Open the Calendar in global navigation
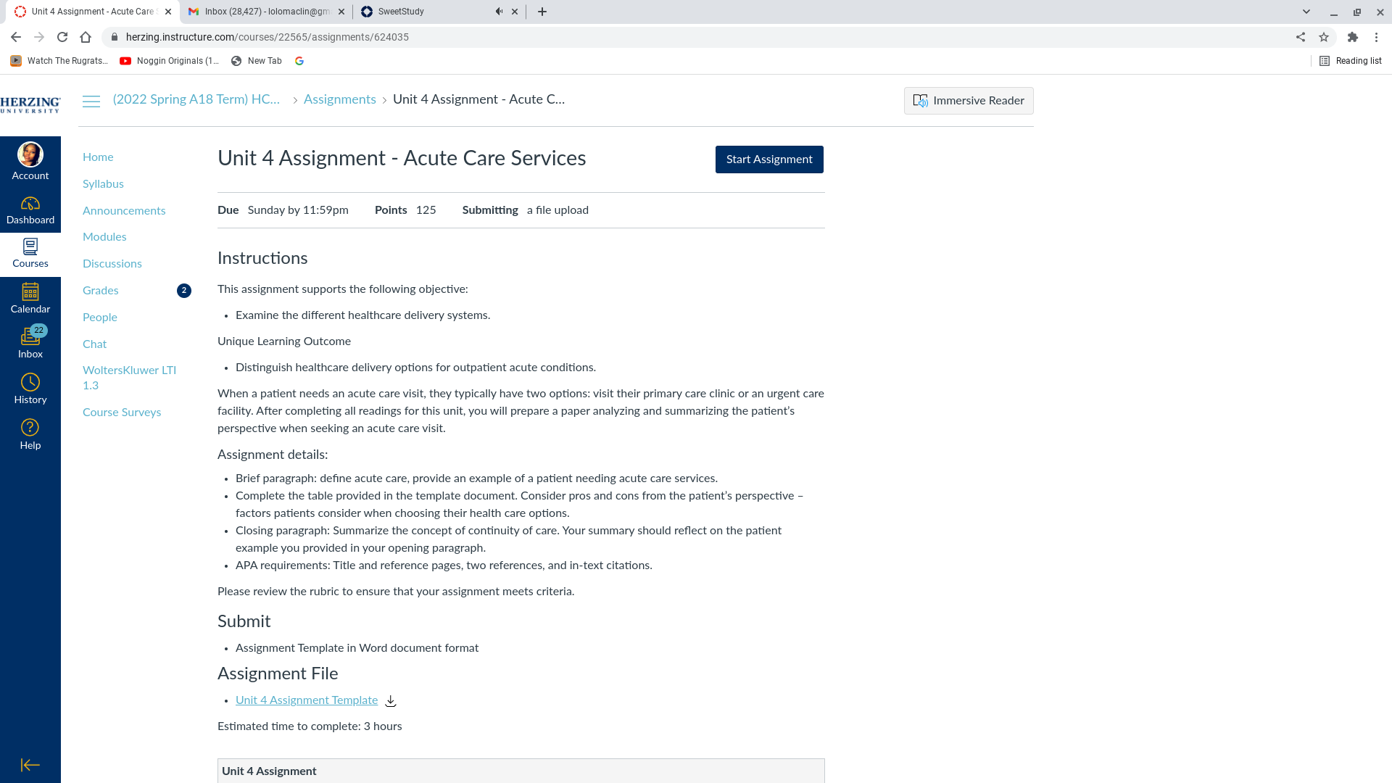 click(30, 299)
